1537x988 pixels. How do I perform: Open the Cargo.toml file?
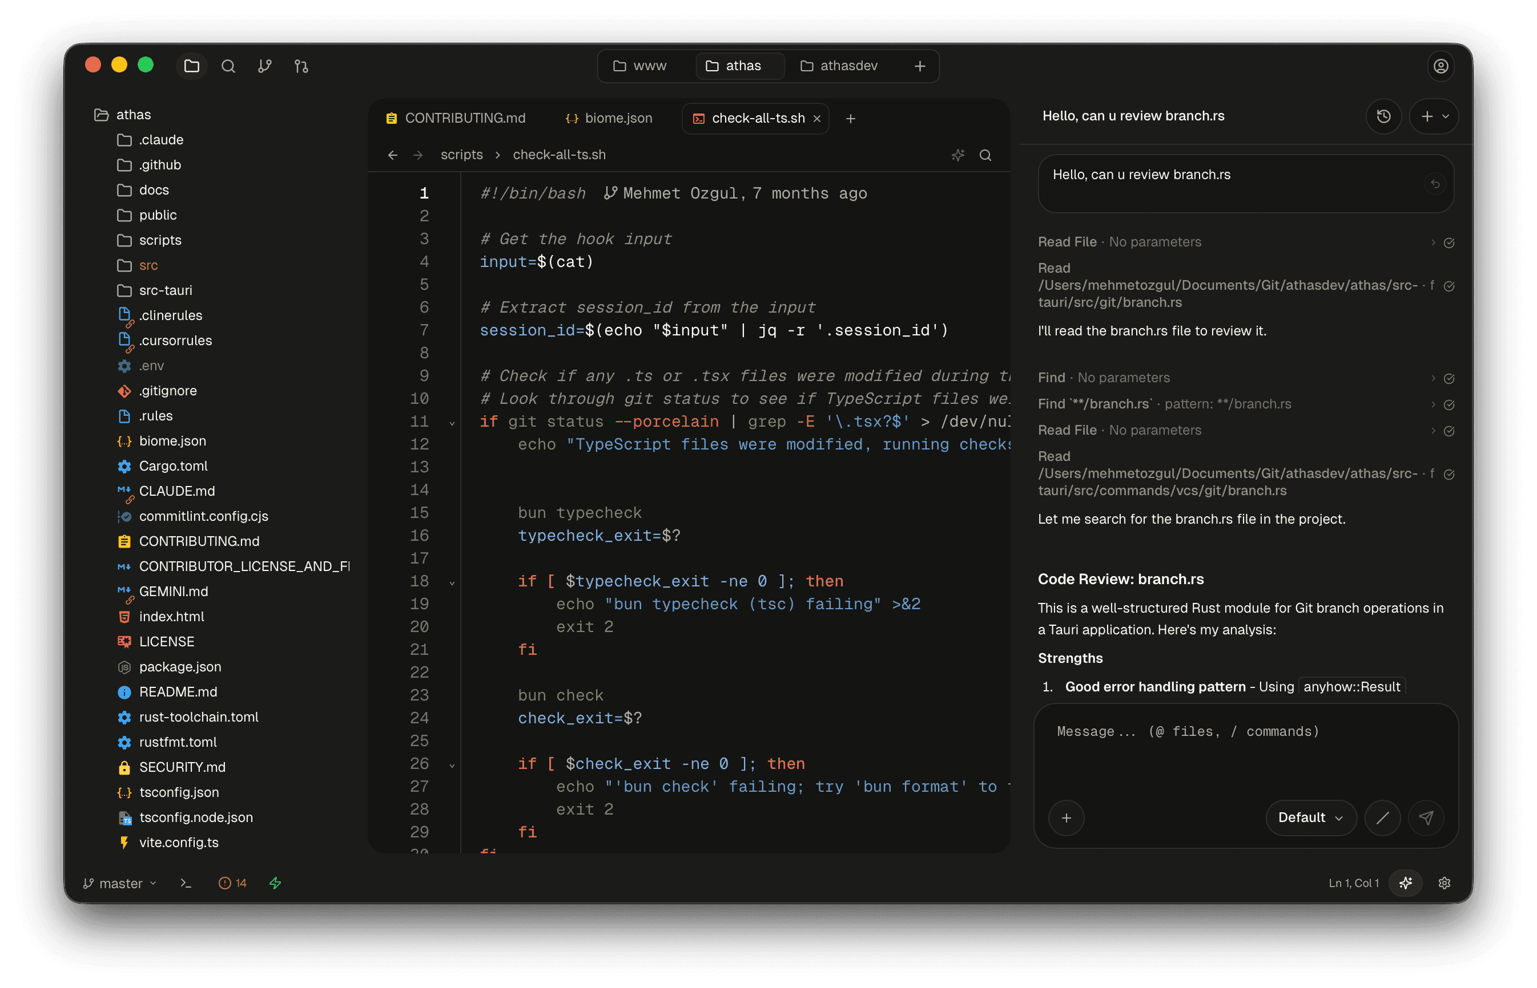[172, 467]
